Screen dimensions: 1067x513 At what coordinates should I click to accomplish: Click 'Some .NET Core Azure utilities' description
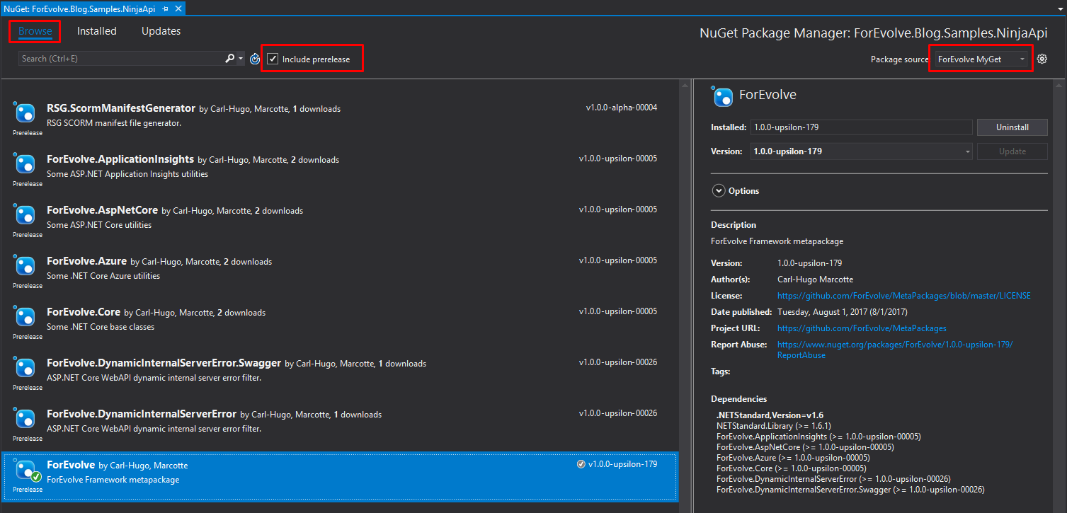(103, 276)
